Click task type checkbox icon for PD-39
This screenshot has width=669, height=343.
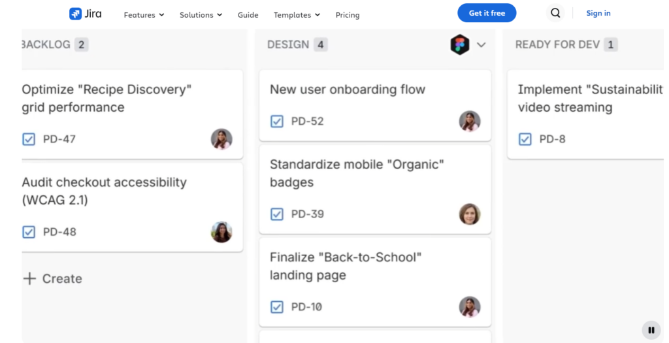(277, 214)
